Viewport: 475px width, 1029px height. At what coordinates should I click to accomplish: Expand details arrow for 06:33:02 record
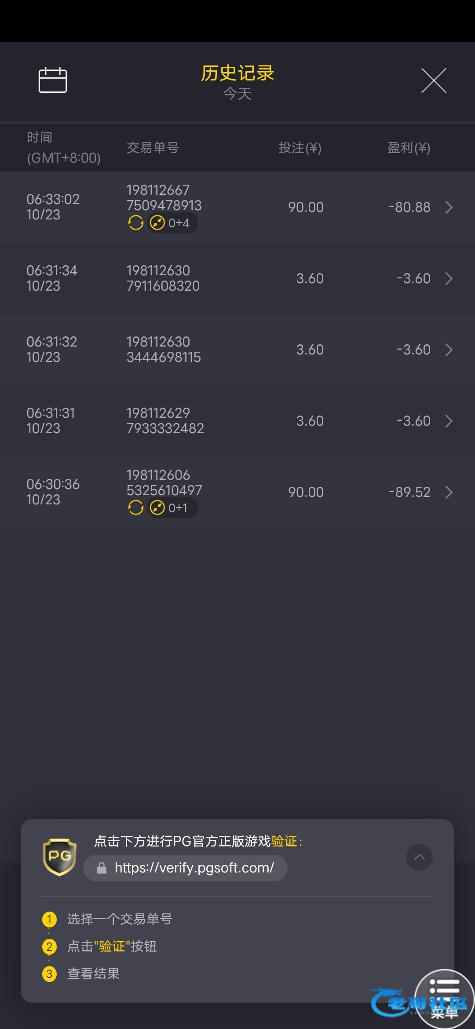pos(449,207)
